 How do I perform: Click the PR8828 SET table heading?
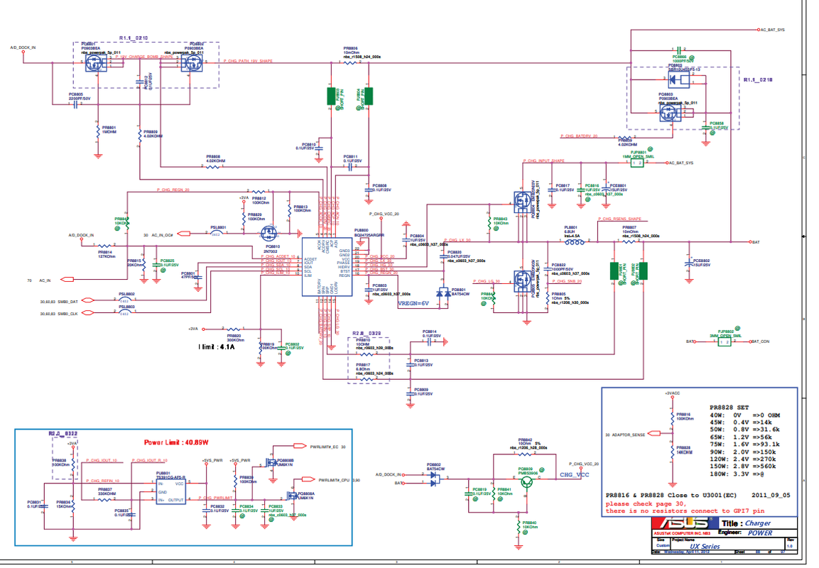(729, 408)
